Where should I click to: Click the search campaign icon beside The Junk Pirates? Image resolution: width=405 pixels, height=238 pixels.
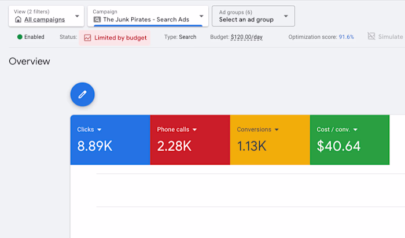coord(97,20)
